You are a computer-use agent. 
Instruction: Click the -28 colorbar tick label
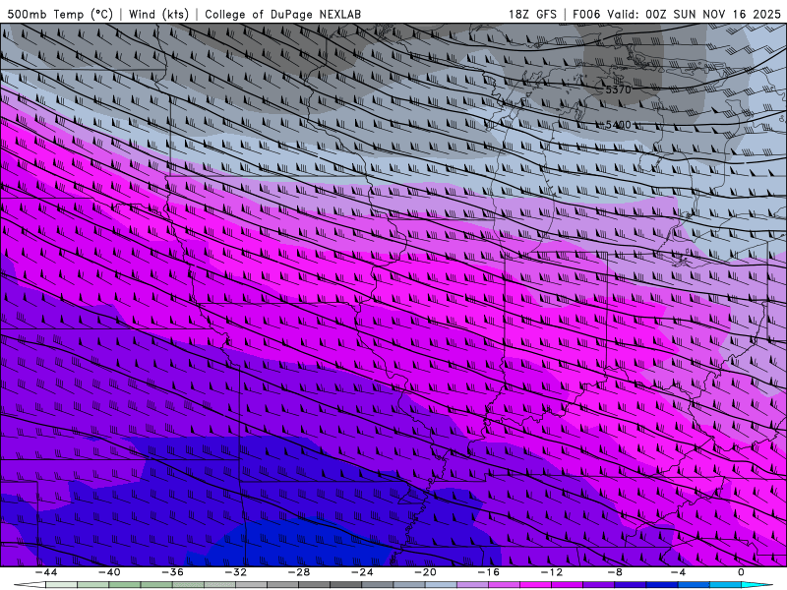click(x=299, y=572)
